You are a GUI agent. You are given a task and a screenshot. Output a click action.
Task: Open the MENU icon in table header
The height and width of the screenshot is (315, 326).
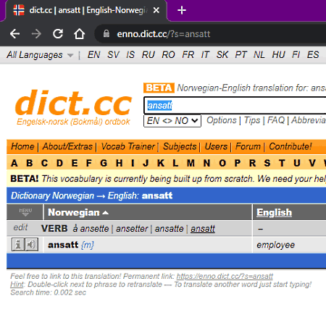coord(25,212)
